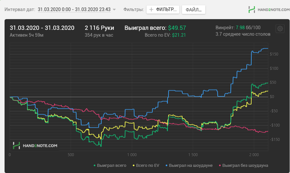Screen dimensions: 290x173
Task: Click the blue legend dot for showdown winnings
Action: tap(167, 166)
